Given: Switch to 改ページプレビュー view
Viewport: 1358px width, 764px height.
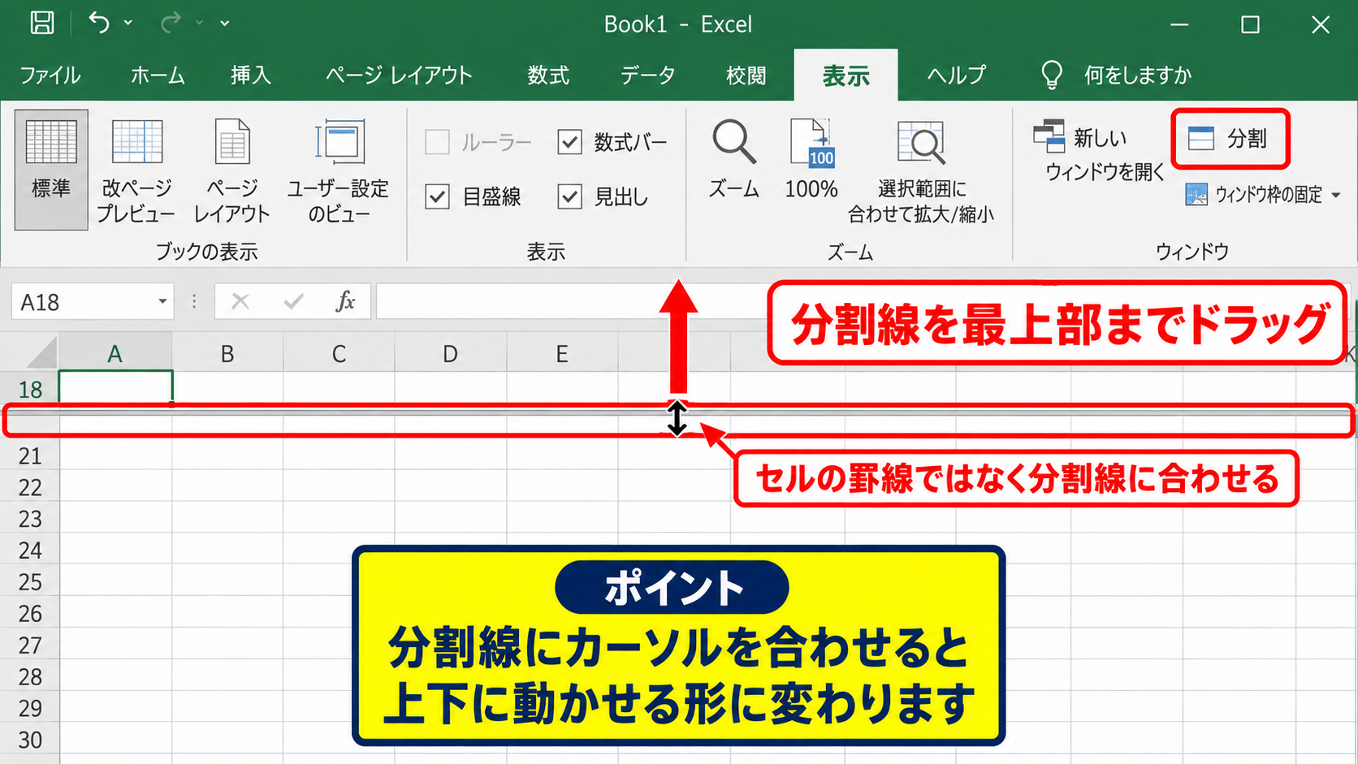Looking at the screenshot, I should (136, 170).
